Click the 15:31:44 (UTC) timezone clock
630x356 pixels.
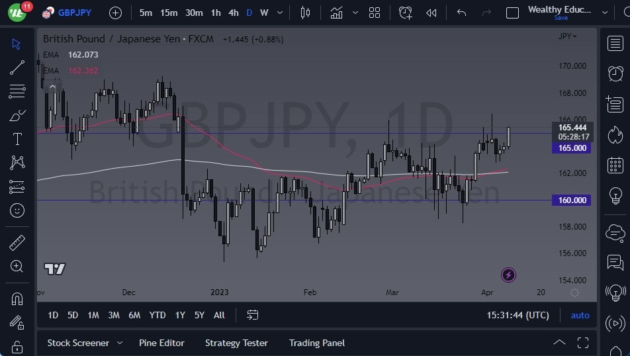click(x=518, y=316)
